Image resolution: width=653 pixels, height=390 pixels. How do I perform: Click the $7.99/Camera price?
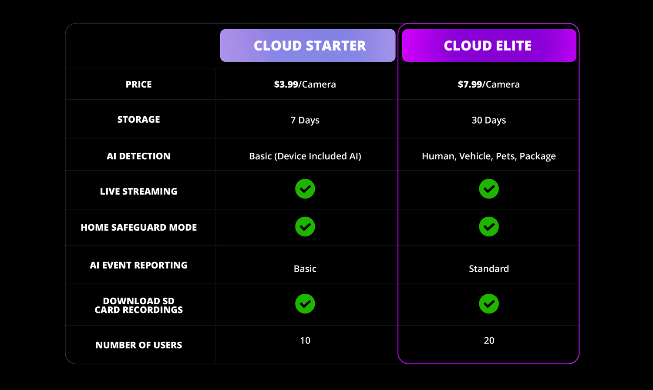pyautogui.click(x=488, y=84)
